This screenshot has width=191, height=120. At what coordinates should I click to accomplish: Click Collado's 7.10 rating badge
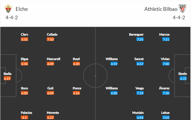tap(50, 39)
